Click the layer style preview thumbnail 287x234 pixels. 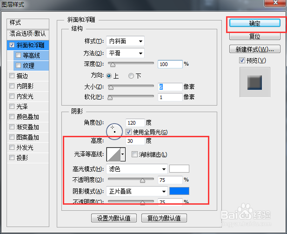pyautogui.click(x=254, y=82)
